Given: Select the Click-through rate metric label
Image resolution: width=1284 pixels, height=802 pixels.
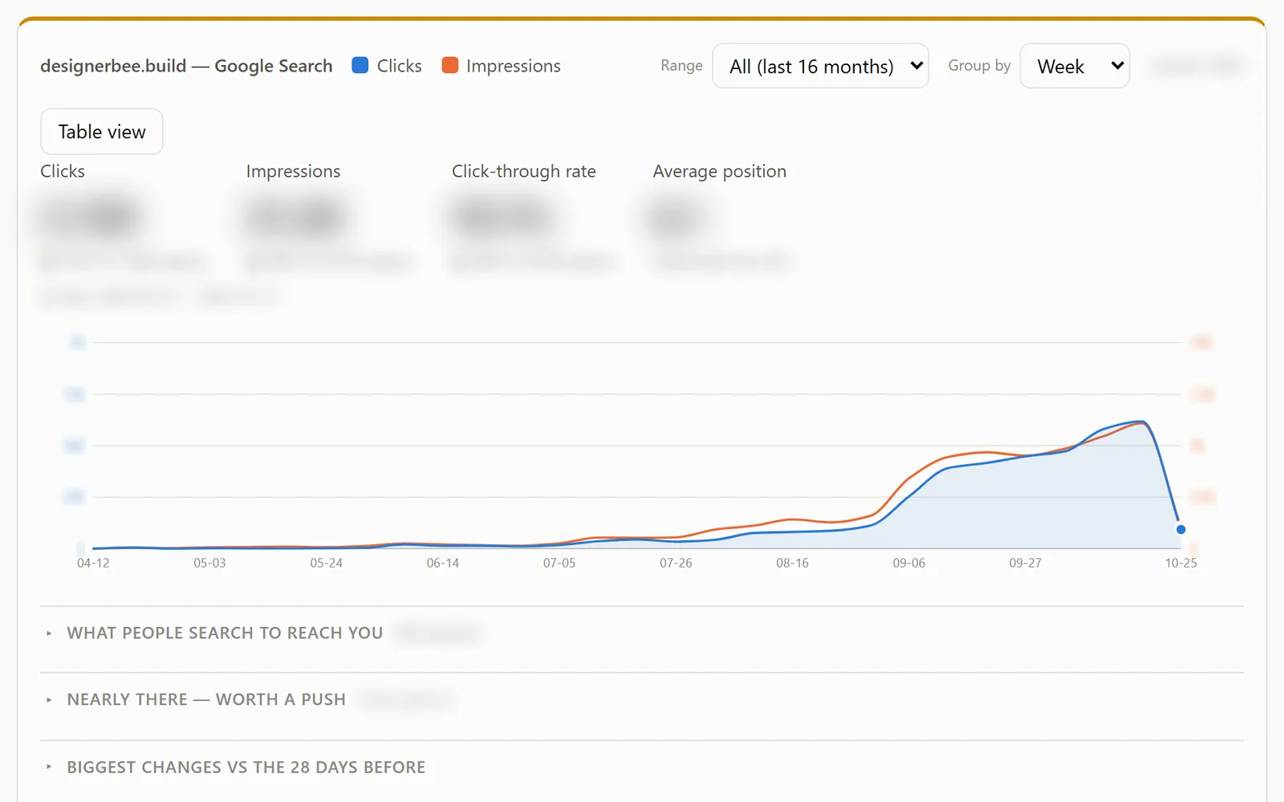Looking at the screenshot, I should coord(523,171).
